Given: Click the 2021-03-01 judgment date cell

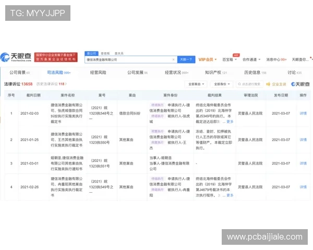Looking at the screenshot, I should (29, 163).
